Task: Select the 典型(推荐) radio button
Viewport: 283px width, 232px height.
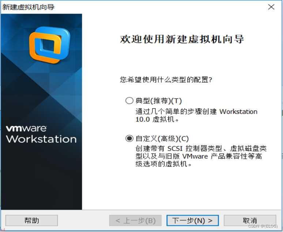Action: [x=129, y=101]
